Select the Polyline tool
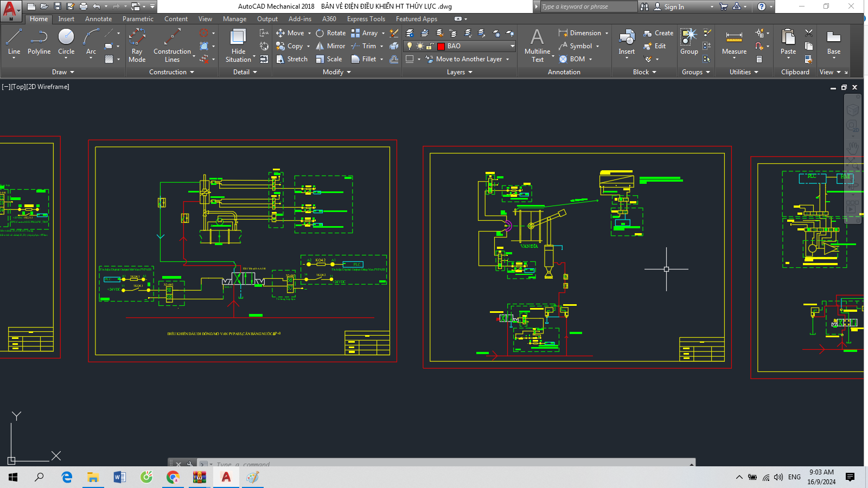Image resolution: width=868 pixels, height=488 pixels. 39,42
